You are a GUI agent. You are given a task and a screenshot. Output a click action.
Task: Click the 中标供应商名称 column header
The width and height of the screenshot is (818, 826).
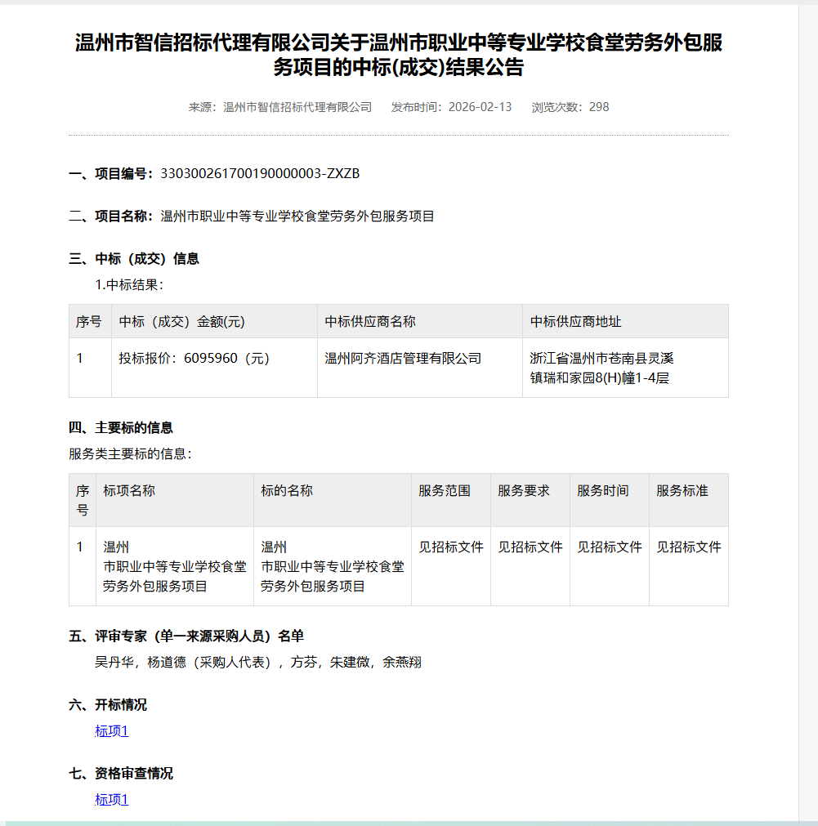(370, 322)
